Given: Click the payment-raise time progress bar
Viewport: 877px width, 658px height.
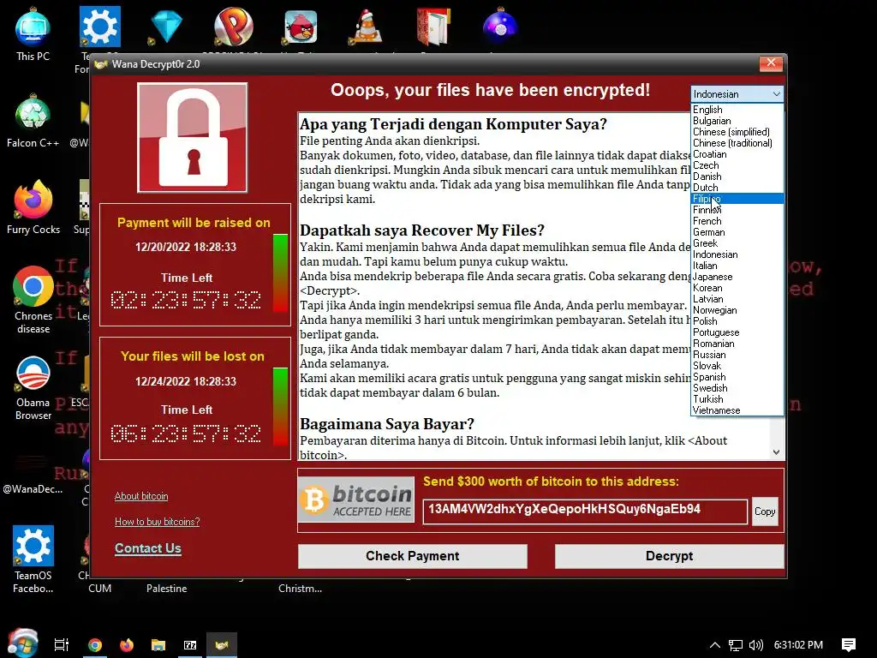Looking at the screenshot, I should tap(280, 273).
